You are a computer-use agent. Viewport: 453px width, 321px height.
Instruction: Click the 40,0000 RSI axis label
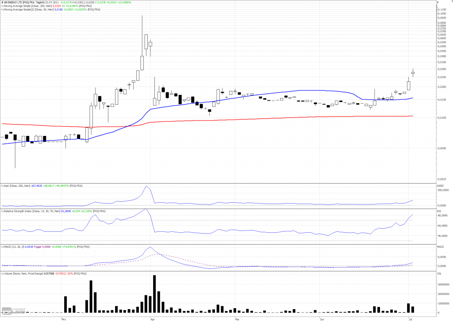point(442,236)
